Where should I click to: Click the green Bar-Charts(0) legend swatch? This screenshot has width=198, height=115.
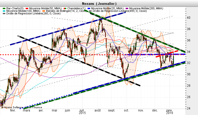[x=4, y=9]
